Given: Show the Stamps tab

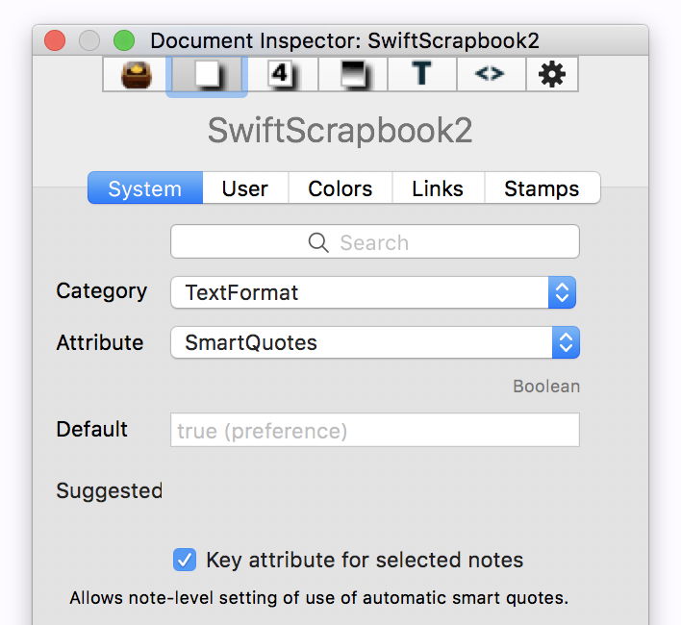Looking at the screenshot, I should [542, 188].
